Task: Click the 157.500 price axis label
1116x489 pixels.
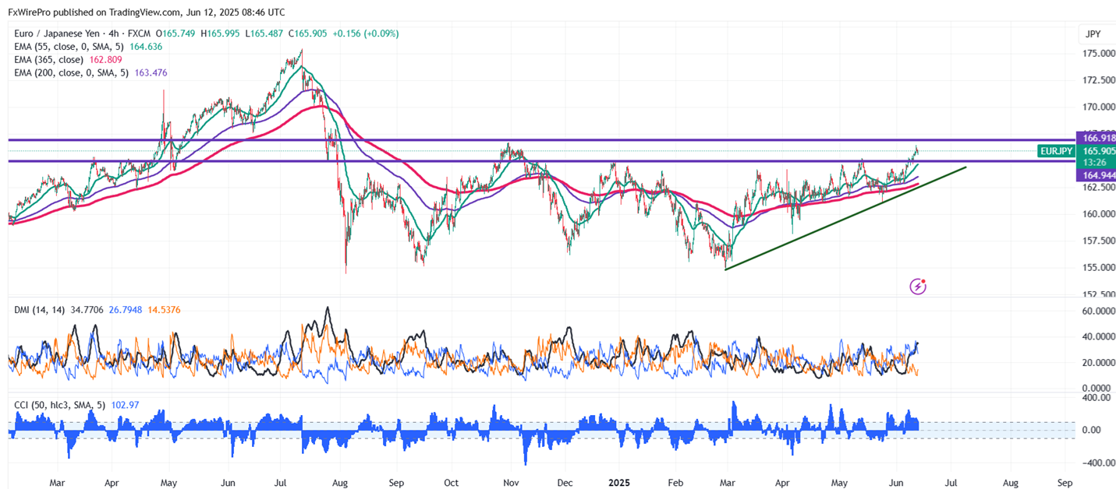Action: tap(1097, 241)
